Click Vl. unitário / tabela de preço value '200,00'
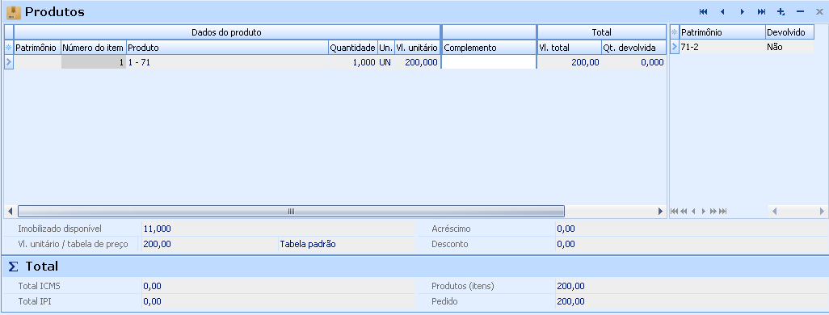Image resolution: width=829 pixels, height=315 pixels. 157,244
